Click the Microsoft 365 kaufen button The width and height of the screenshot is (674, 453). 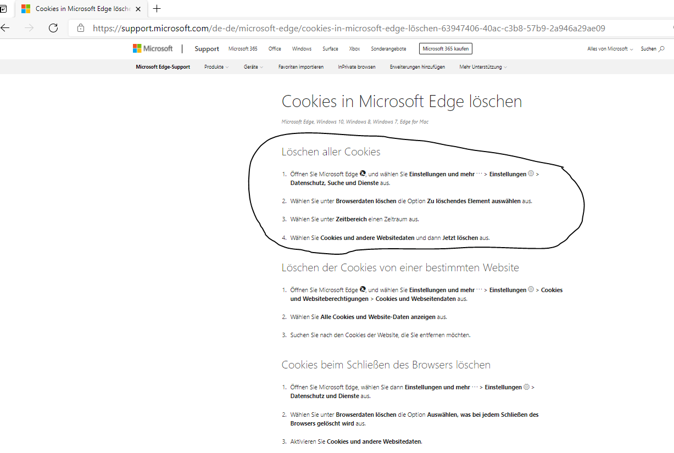(445, 49)
